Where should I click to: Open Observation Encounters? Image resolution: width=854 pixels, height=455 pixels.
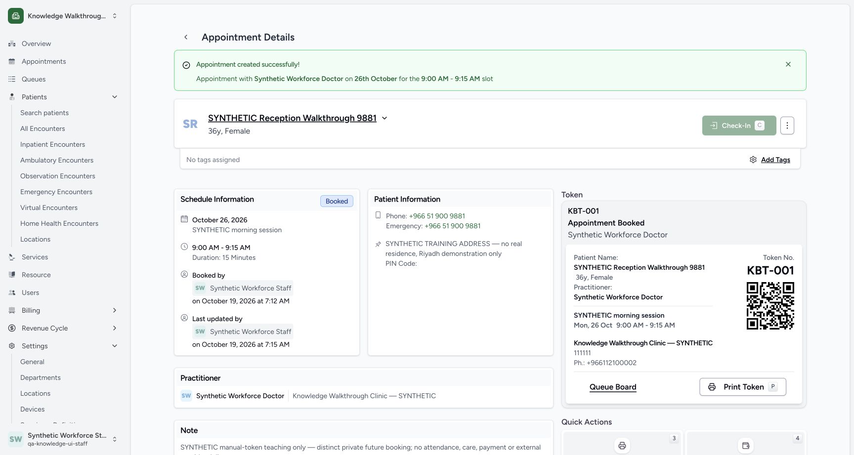[x=58, y=176]
